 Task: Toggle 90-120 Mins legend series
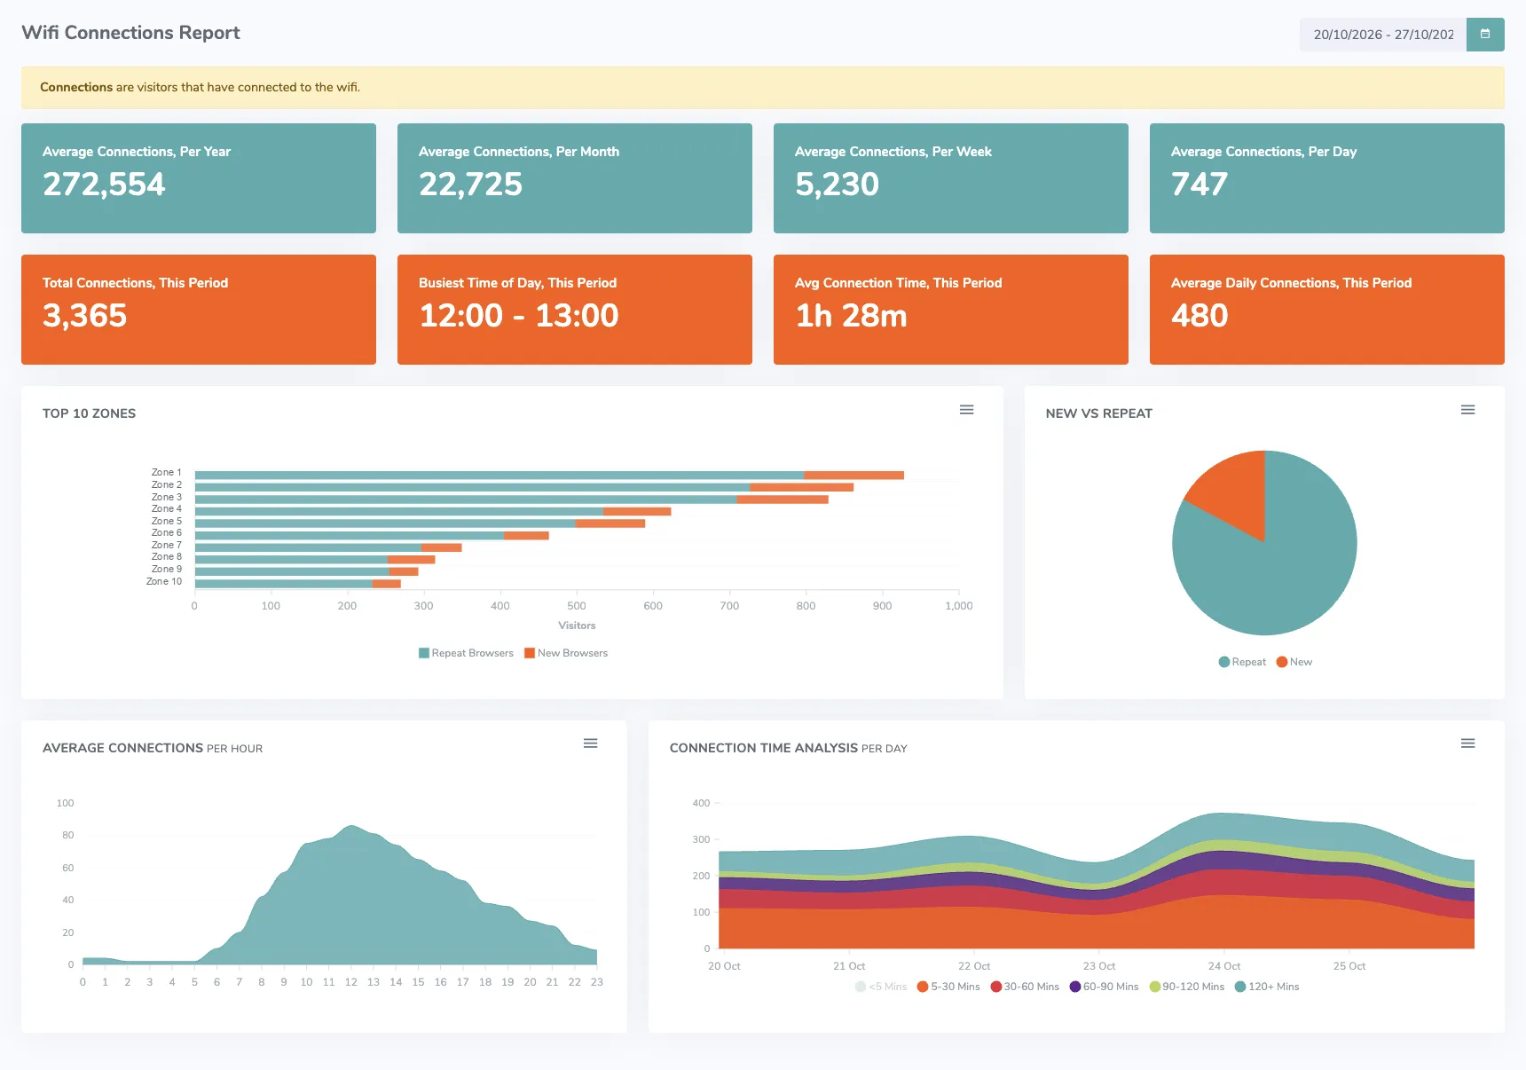(x=1187, y=987)
